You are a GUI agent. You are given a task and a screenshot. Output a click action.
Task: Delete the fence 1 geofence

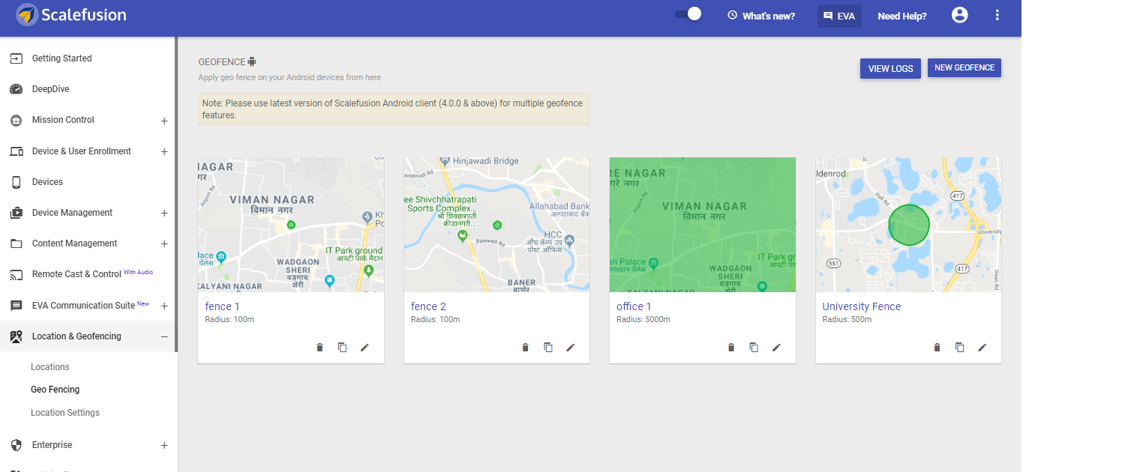(x=319, y=348)
